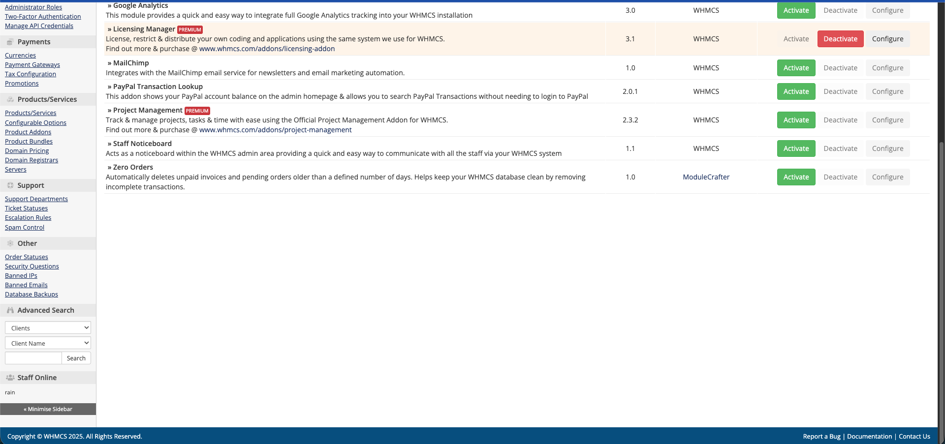Go to Ticket Statuses
Screen dimensions: 945x444
(x=27, y=208)
